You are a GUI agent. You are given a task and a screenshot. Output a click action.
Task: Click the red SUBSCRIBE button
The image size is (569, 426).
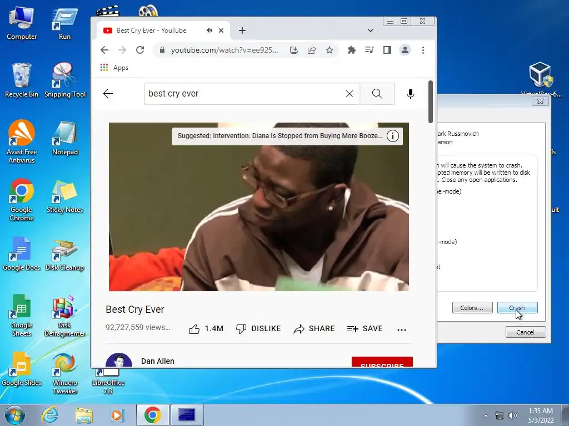(x=382, y=362)
